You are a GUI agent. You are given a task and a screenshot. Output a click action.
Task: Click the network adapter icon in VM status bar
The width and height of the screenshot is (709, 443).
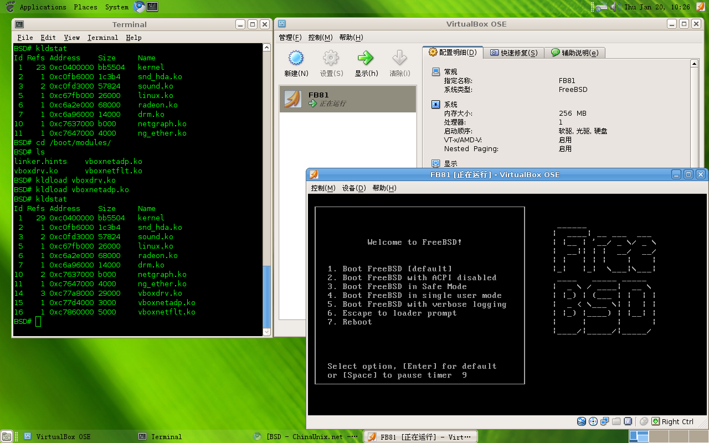[605, 421]
